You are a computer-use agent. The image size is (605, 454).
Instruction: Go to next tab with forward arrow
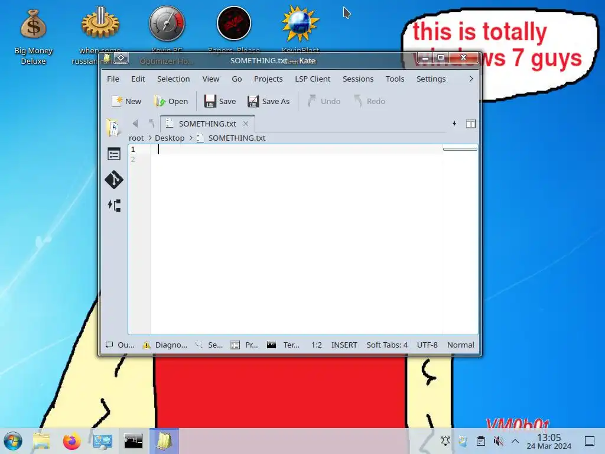[x=151, y=124]
